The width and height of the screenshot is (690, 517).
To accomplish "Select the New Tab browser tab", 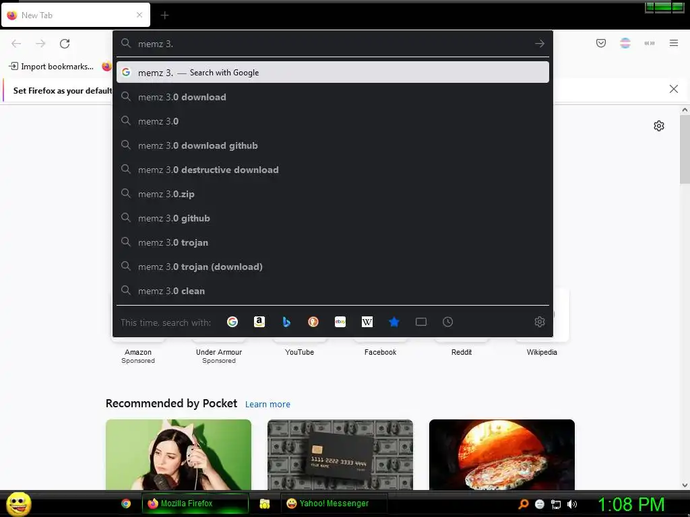I will [75, 15].
